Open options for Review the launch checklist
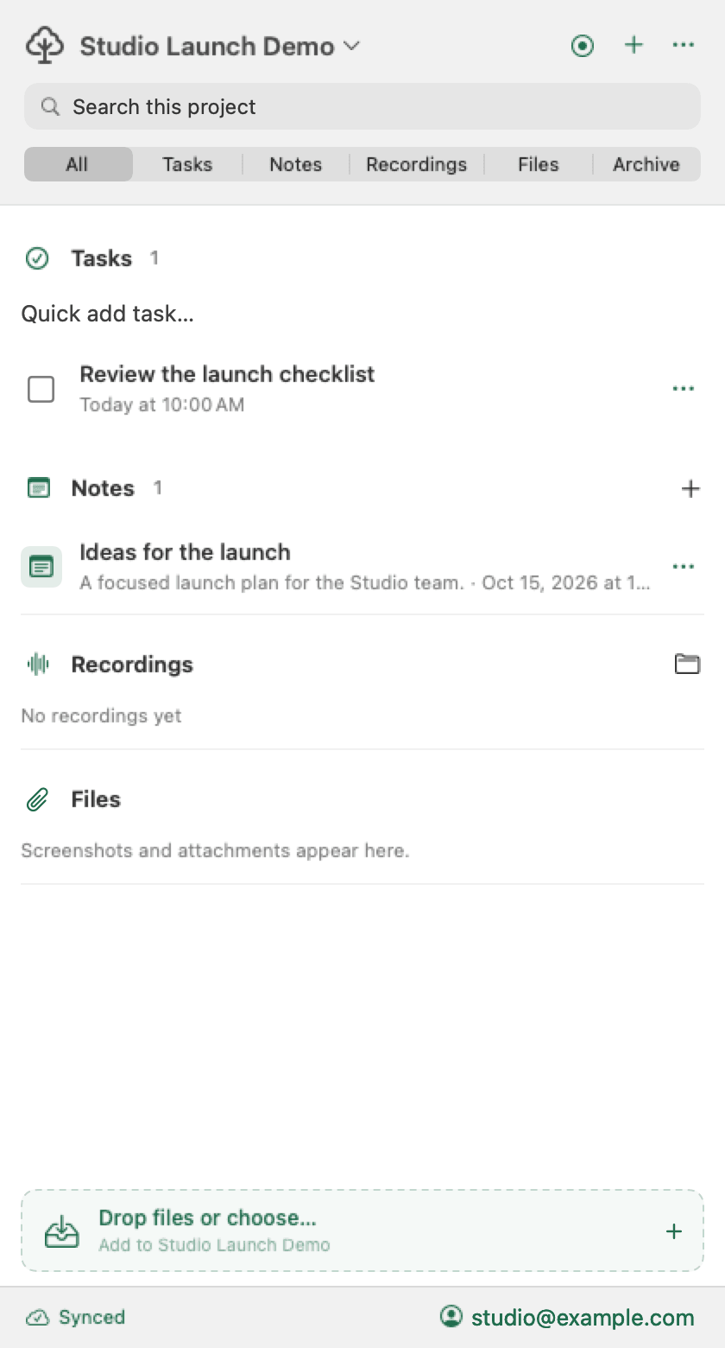This screenshot has height=1348, width=725. coord(683,389)
